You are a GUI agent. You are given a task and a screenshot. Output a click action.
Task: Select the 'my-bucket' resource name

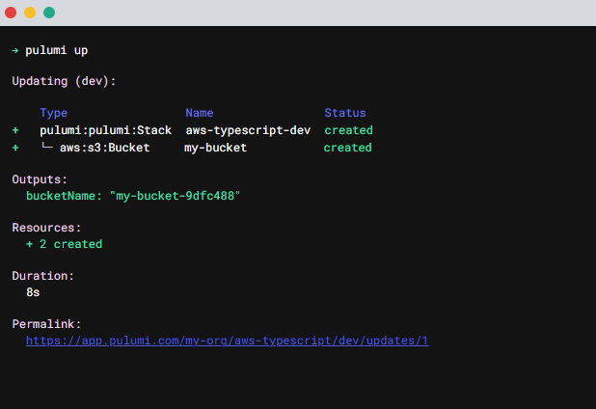coord(215,148)
